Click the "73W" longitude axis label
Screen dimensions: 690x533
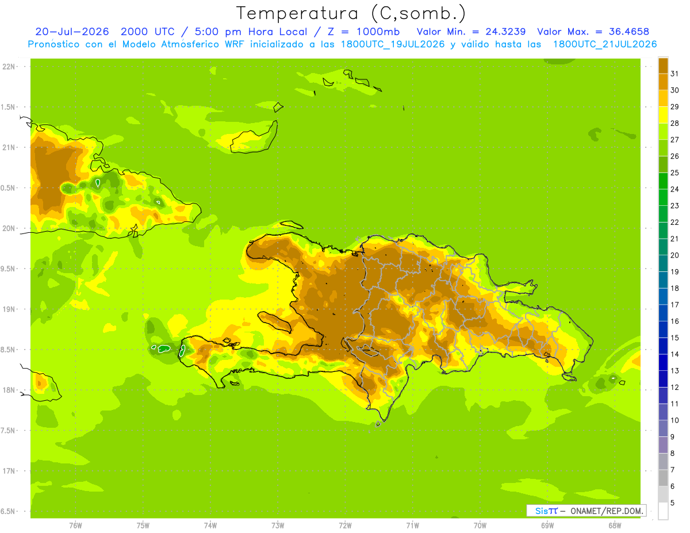278,526
